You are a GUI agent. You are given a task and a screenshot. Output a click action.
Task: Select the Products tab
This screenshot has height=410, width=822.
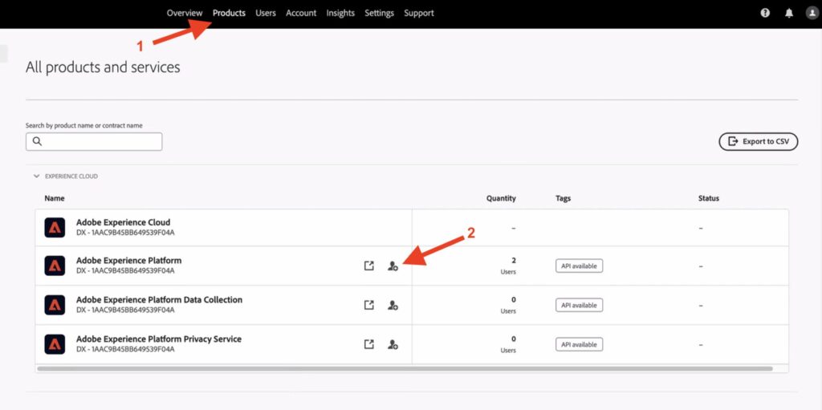pos(229,13)
